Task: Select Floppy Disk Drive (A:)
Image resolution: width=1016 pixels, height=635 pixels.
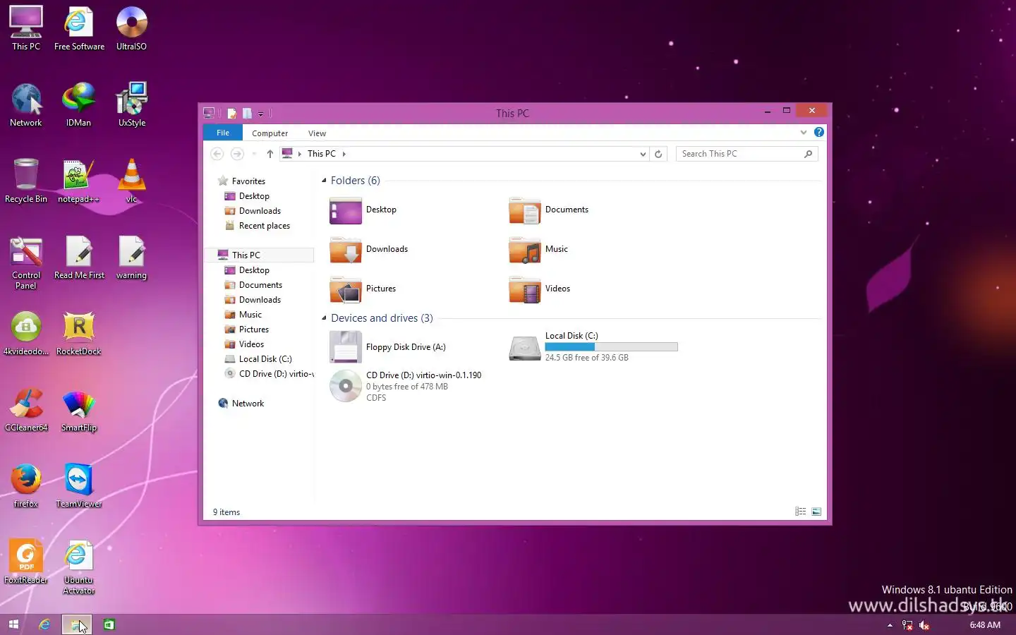Action: (388, 347)
